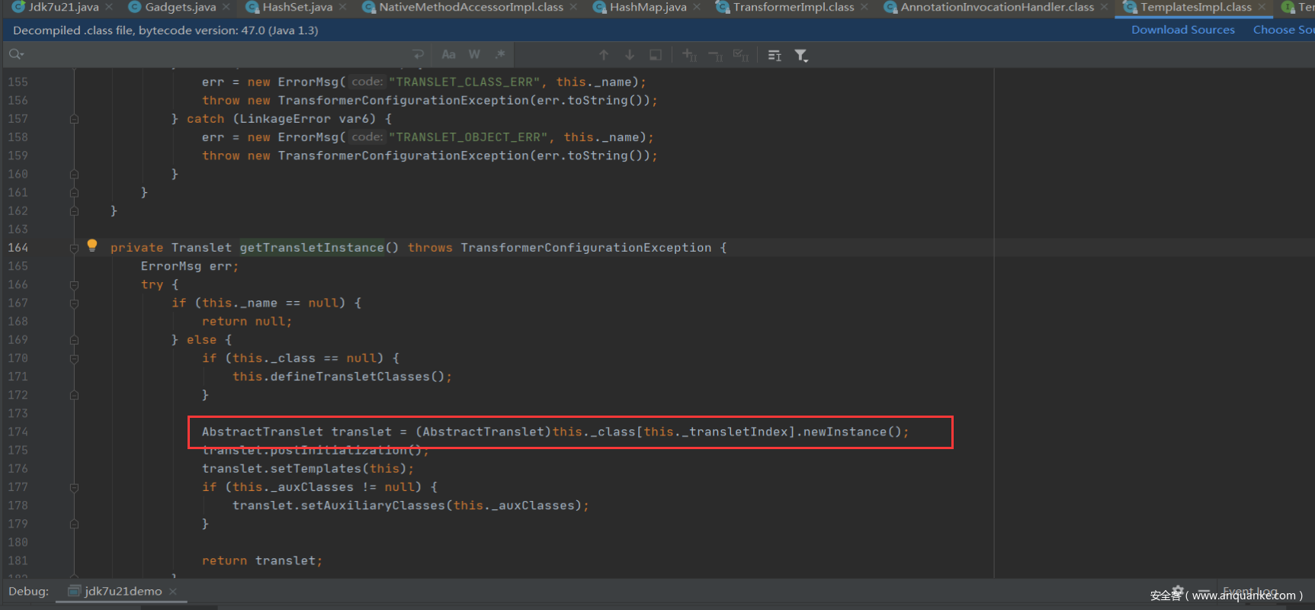Image resolution: width=1315 pixels, height=610 pixels.
Task: Insert newline icon in search field
Action: tap(418, 55)
